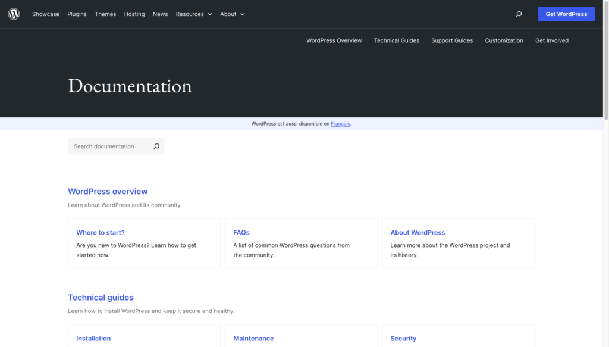Follow the Français language link
This screenshot has width=609, height=347.
pyautogui.click(x=340, y=124)
